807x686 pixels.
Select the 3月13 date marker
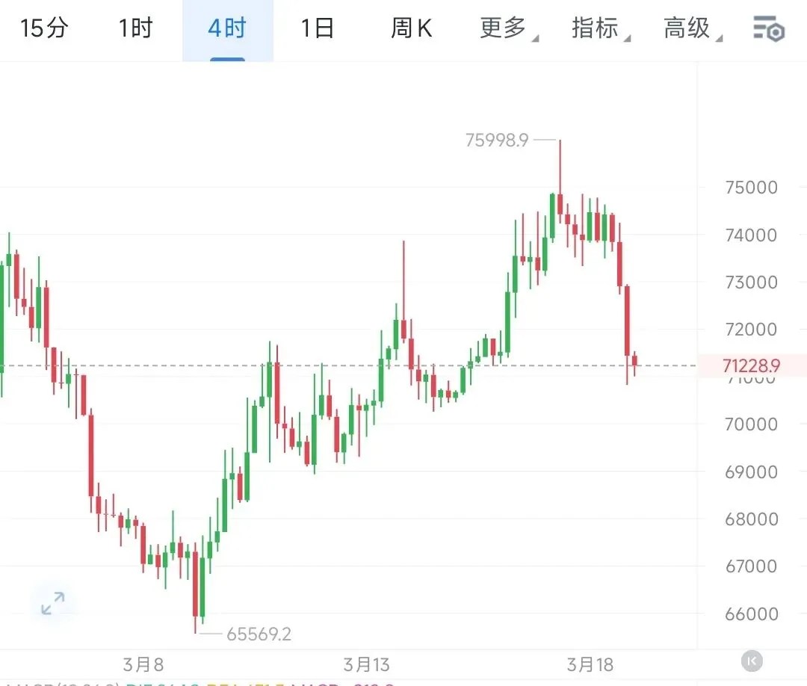pos(366,664)
